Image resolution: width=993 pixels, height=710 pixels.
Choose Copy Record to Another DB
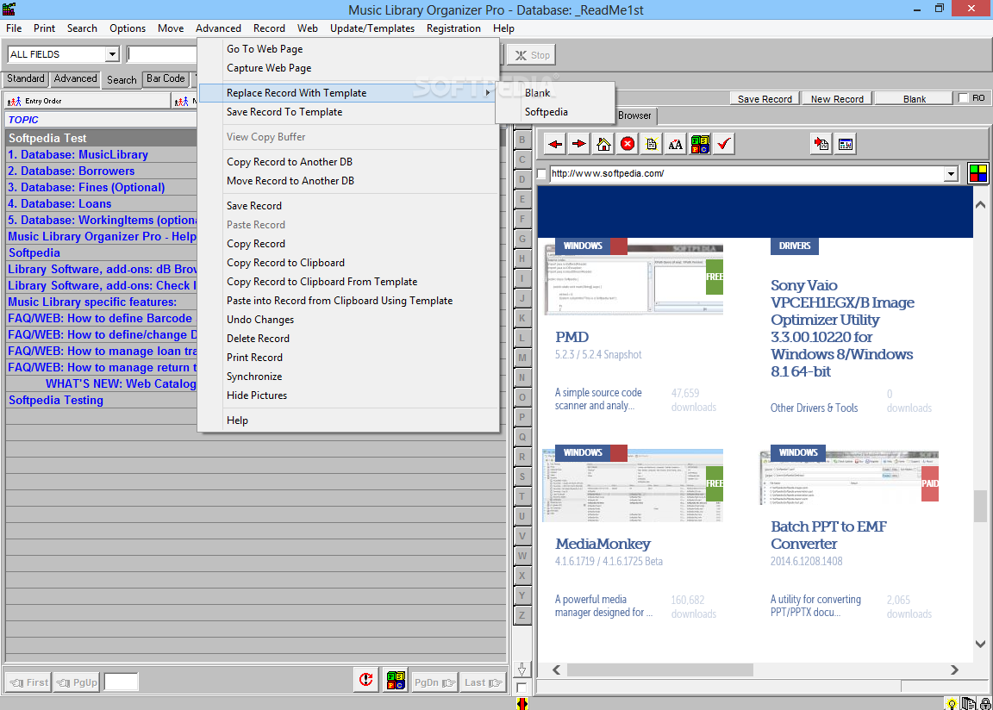290,162
